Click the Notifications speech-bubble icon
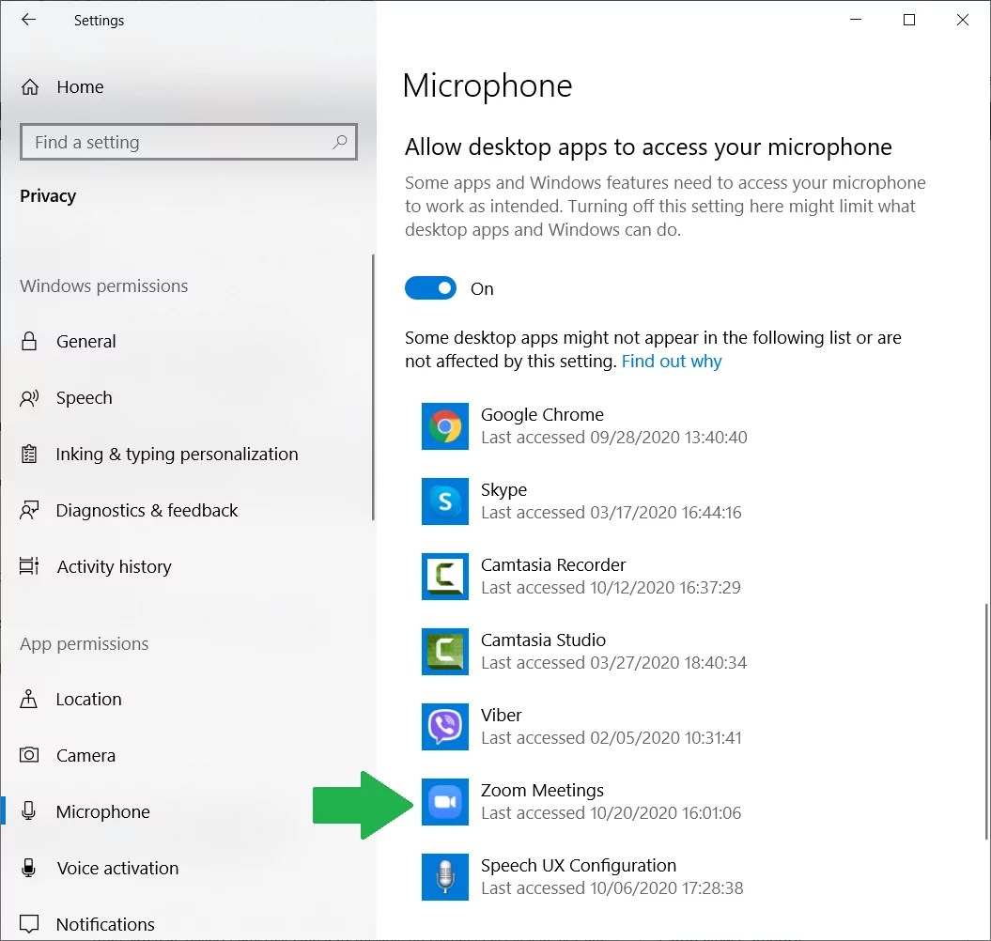This screenshot has height=941, width=991. pos(29,924)
